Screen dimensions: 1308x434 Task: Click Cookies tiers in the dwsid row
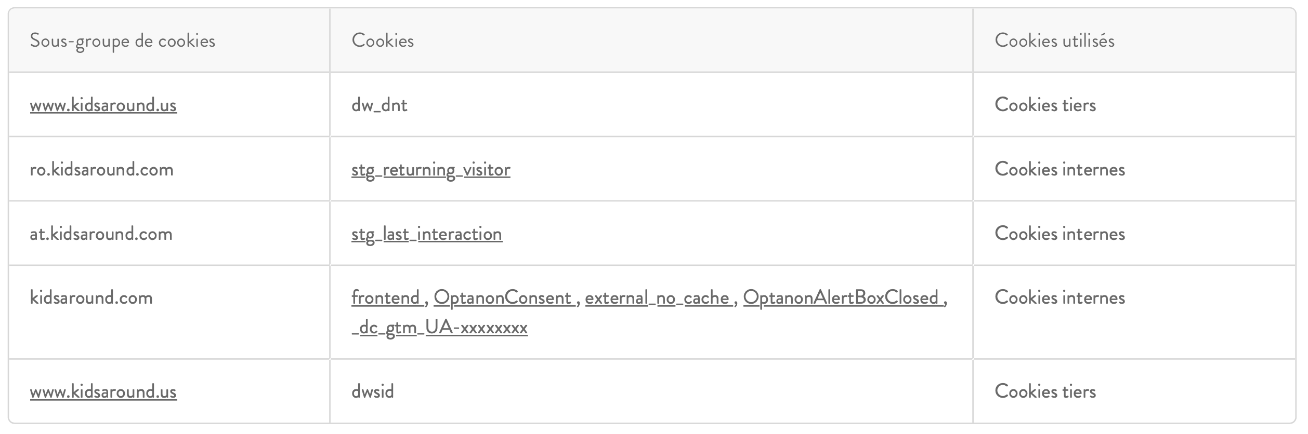point(1045,391)
